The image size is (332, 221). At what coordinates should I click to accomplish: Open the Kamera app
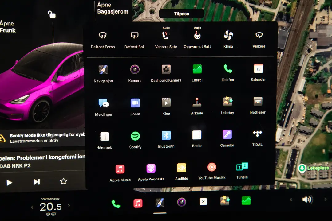135,70
